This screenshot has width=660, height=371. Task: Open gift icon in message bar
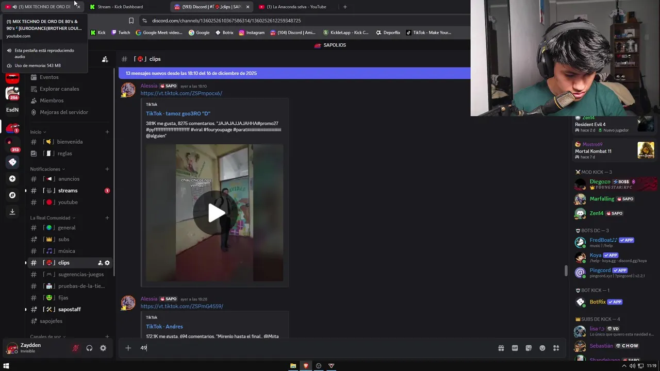coord(501,348)
